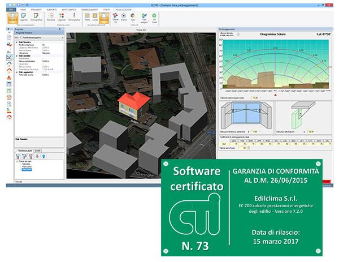Screen dimensions: 339x262
Task: Choose Standard in the Gestione colori group
Action: pyautogui.click(x=51, y=18)
